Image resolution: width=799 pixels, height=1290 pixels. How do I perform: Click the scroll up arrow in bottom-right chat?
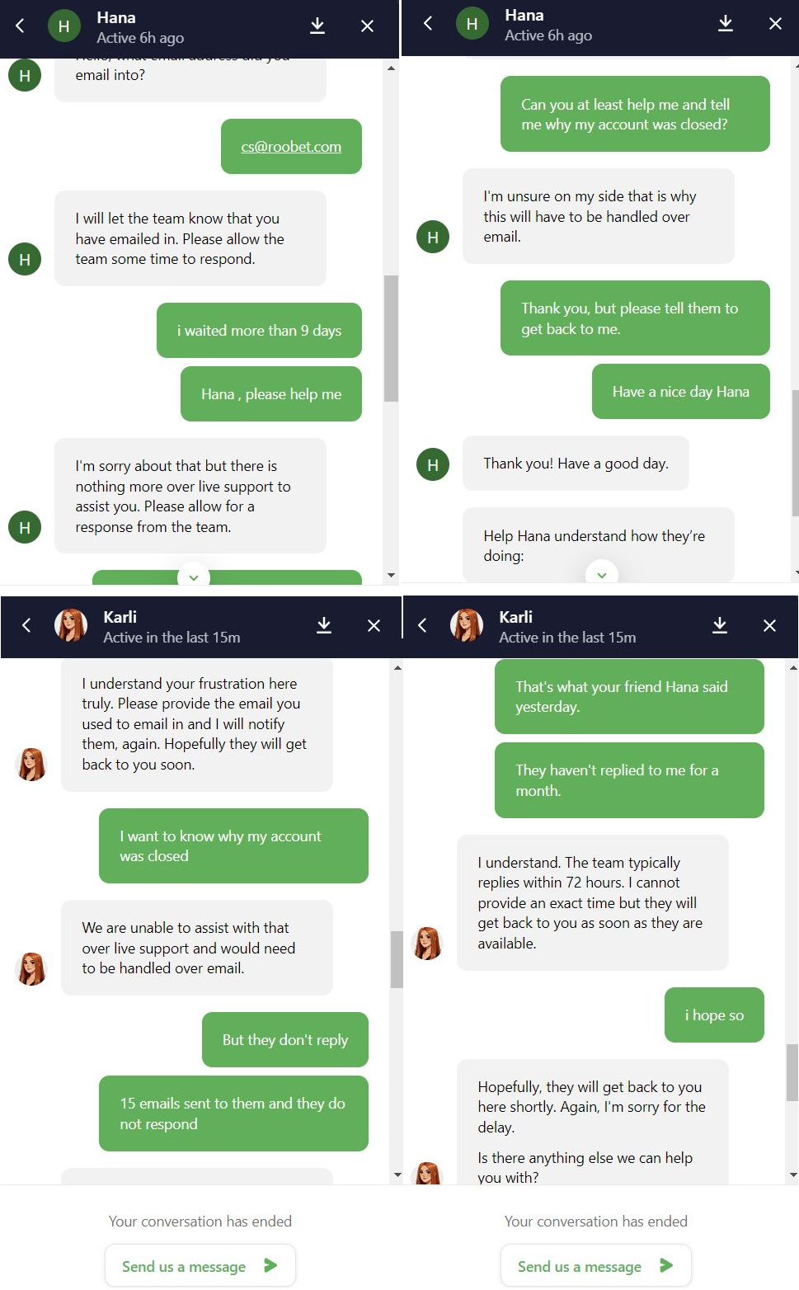pyautogui.click(x=793, y=667)
